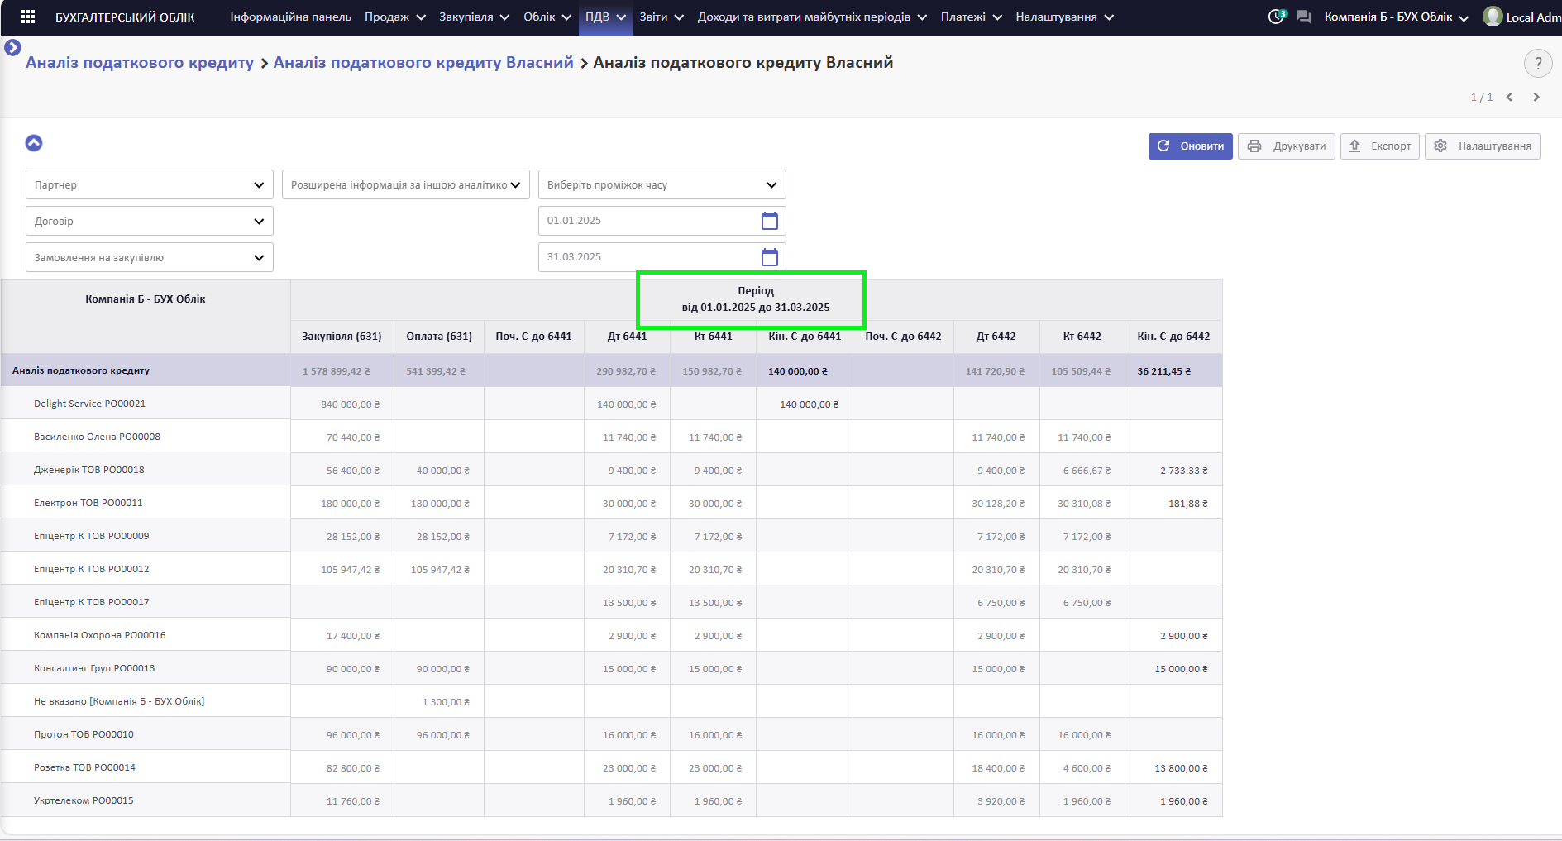Click total value 1 578 899,42 ₴
The height and width of the screenshot is (841, 1562).
point(336,371)
